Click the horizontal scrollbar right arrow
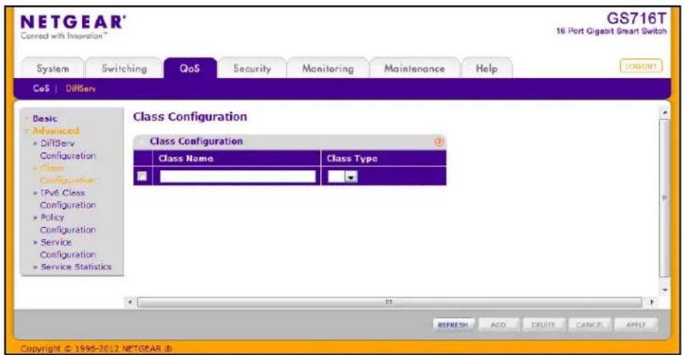This screenshot has width=683, height=355. point(652,301)
